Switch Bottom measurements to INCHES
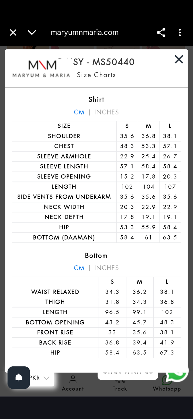The height and width of the screenshot is (419, 193). [x=106, y=268]
